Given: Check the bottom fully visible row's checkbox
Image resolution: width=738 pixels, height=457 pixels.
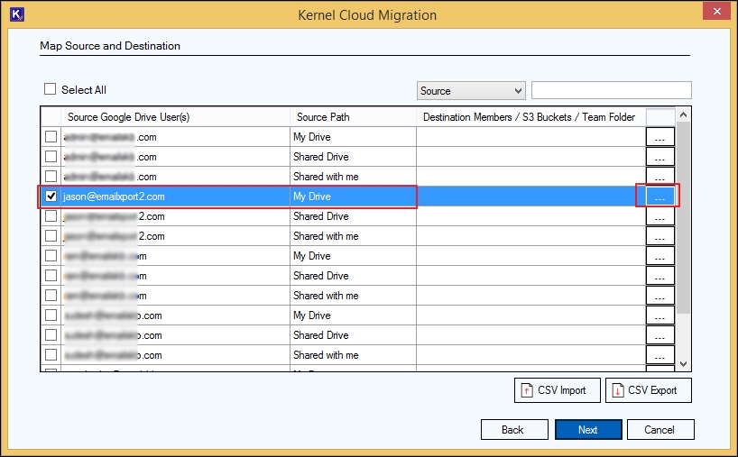Looking at the screenshot, I should point(51,355).
